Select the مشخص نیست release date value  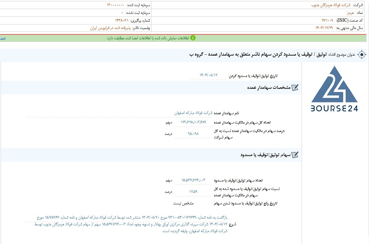[x=184, y=203]
